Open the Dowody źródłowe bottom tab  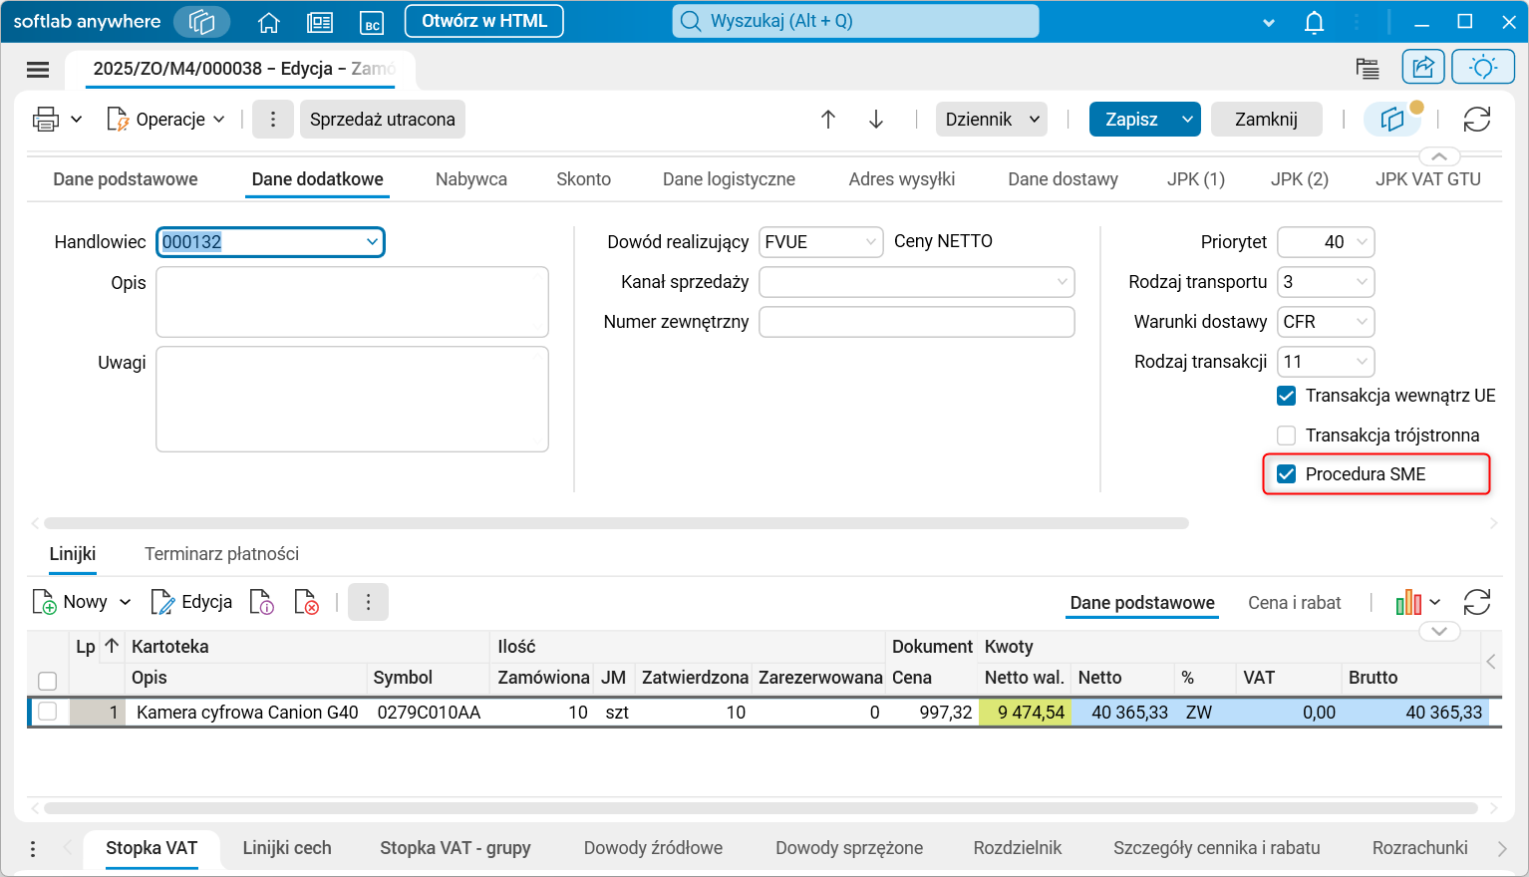(x=653, y=848)
